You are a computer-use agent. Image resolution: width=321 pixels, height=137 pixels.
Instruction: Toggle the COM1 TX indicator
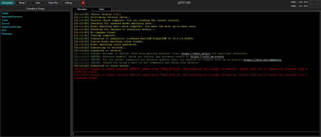(311, 2)
